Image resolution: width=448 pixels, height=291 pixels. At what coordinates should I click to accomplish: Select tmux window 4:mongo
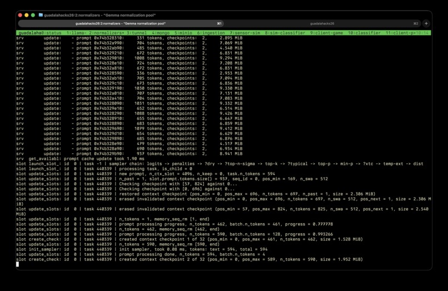tap(161, 33)
